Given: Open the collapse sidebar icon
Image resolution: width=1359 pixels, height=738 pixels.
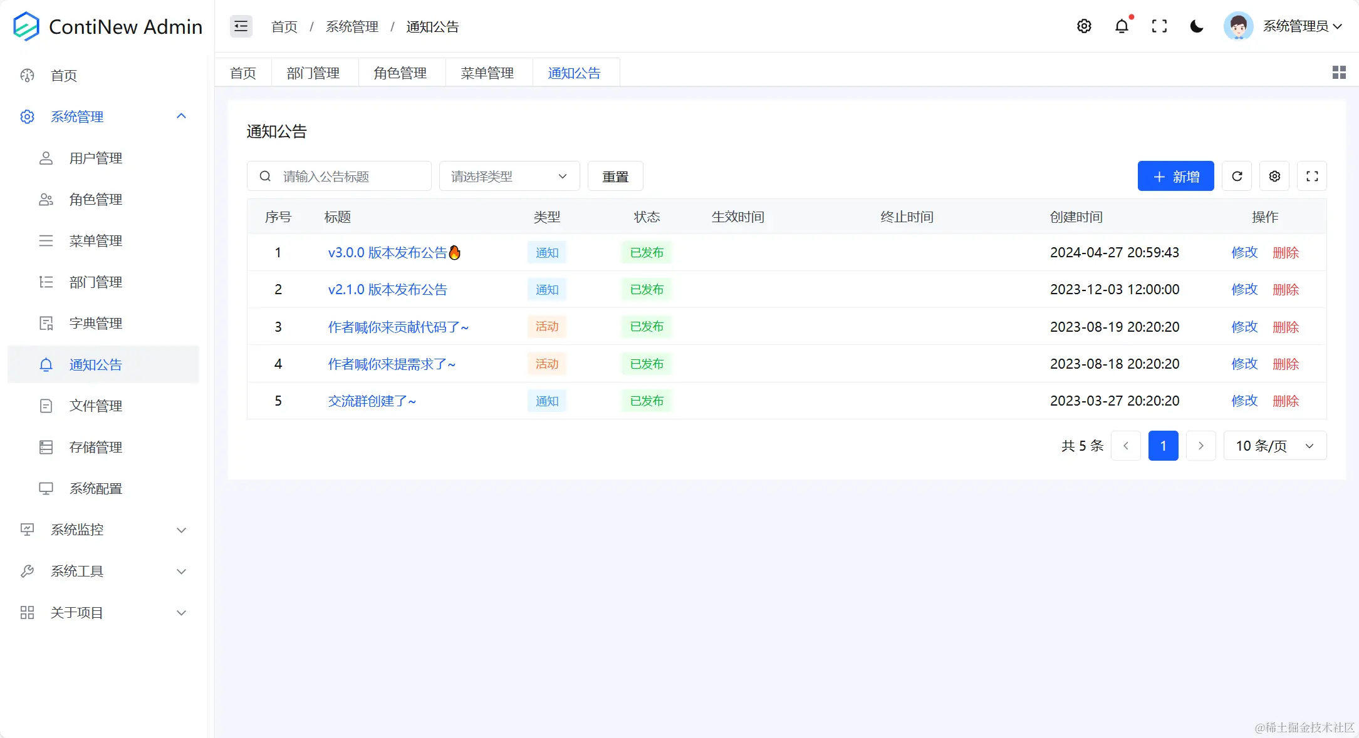Looking at the screenshot, I should (x=241, y=26).
